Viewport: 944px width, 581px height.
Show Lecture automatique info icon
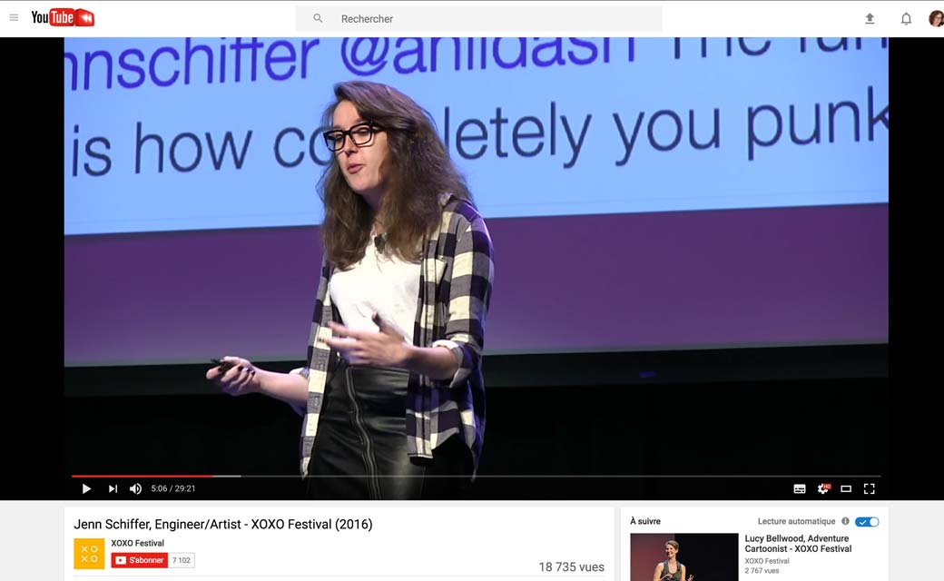click(845, 522)
